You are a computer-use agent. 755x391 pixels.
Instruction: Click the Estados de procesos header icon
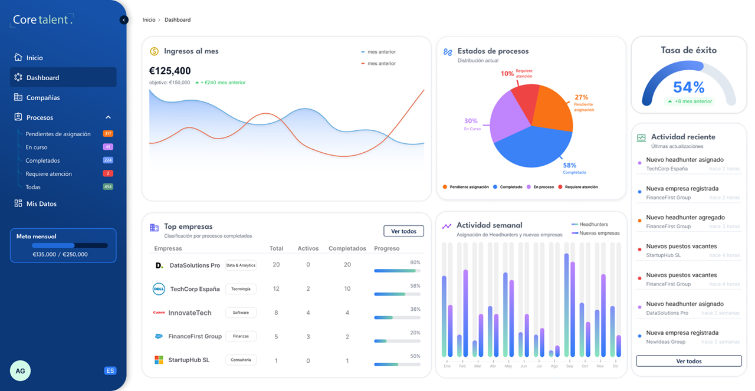(x=448, y=52)
